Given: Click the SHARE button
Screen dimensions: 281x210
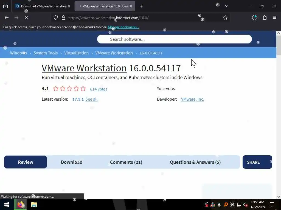Looking at the screenshot, I should [x=257, y=162].
